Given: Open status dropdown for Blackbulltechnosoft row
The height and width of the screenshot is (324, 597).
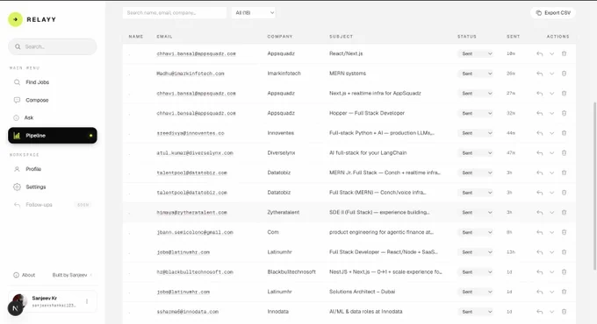Looking at the screenshot, I should [475, 272].
